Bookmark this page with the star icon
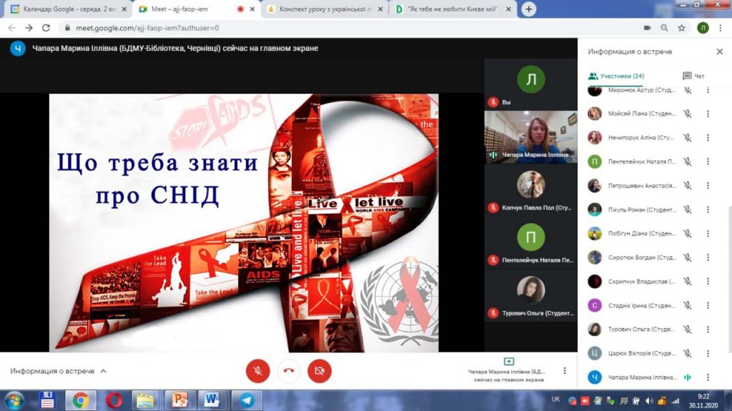Screen dimensions: 732x411 [x=682, y=28]
